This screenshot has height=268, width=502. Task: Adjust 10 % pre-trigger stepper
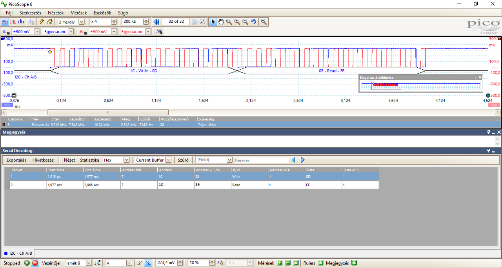tap(212, 263)
